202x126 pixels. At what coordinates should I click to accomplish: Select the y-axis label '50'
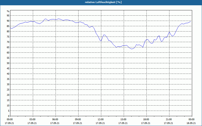coord(8,63)
